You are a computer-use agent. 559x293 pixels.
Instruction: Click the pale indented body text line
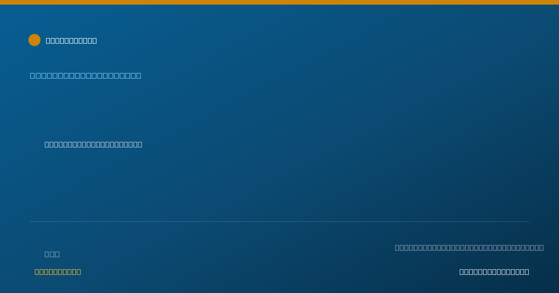click(x=93, y=144)
